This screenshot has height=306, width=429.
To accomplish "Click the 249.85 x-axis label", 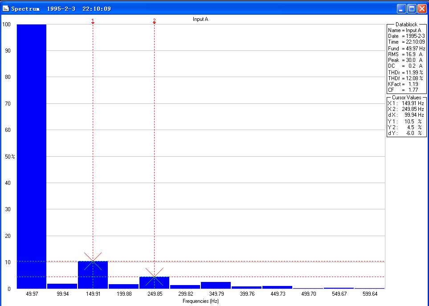I will [155, 294].
